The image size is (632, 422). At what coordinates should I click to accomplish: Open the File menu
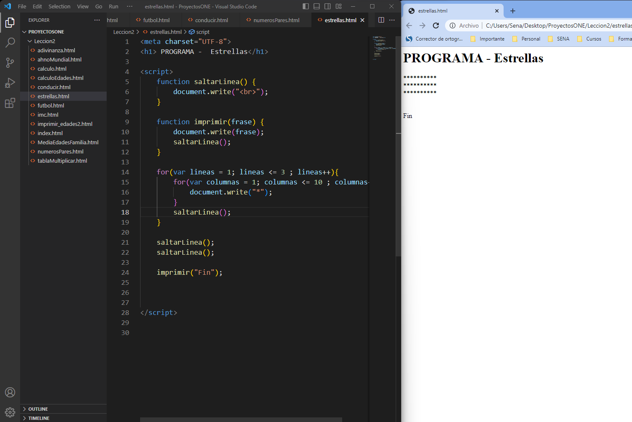click(x=22, y=6)
